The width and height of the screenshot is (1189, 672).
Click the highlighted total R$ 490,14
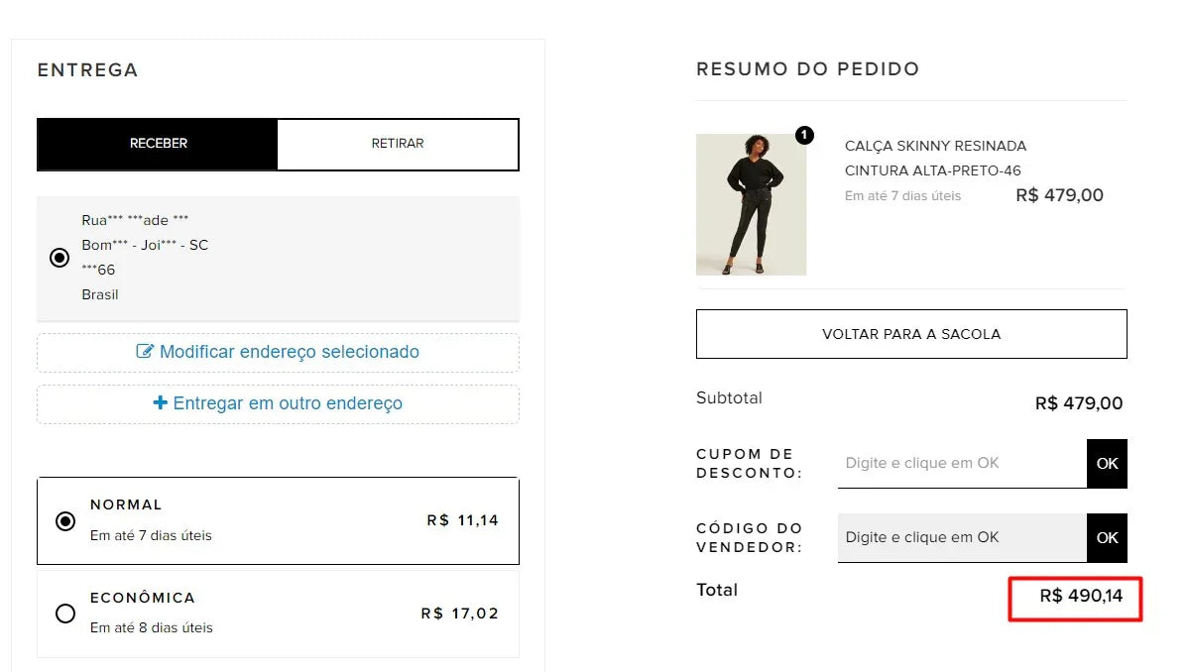[1075, 599]
